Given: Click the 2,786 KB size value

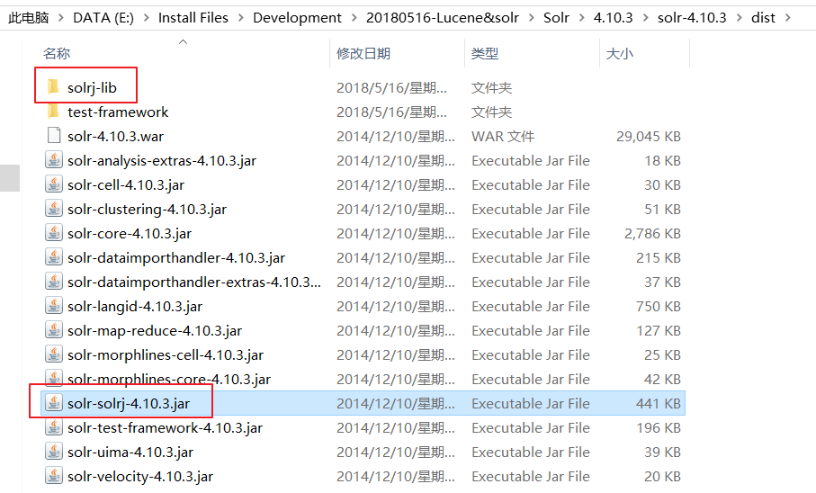Looking at the screenshot, I should 652,233.
